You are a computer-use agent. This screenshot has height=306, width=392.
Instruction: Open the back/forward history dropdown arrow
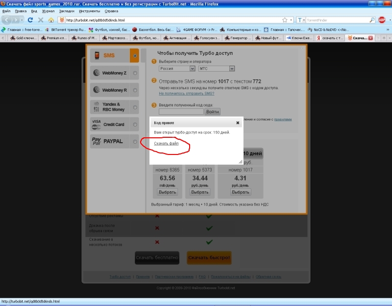[x=22, y=20]
